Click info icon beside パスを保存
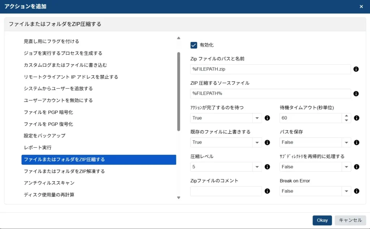The image size is (370, 229). click(x=357, y=142)
